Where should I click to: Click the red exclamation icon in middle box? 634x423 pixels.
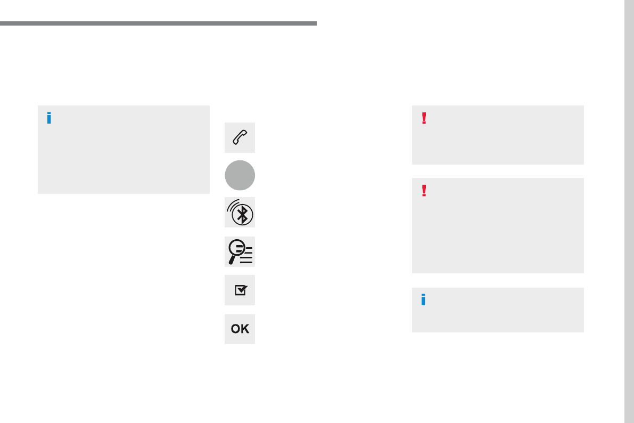[424, 191]
